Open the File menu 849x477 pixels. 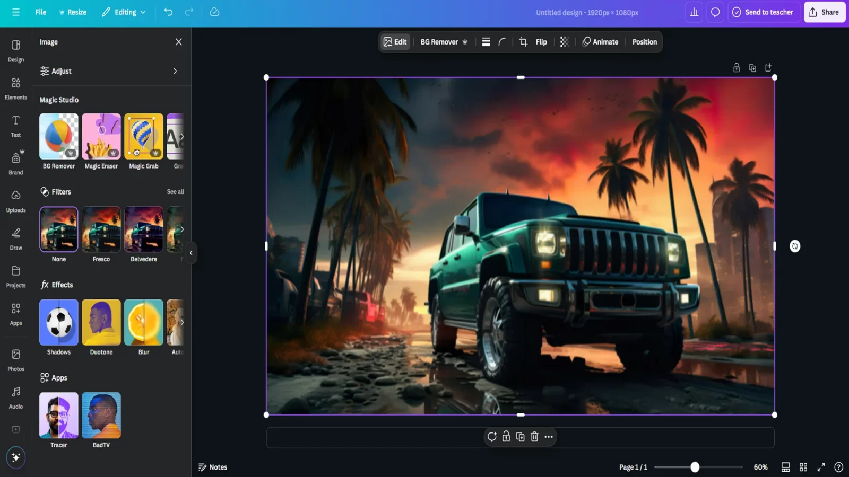point(41,12)
